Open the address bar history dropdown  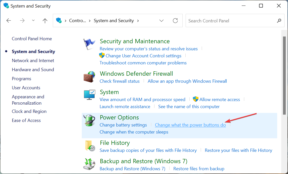[x=161, y=21]
